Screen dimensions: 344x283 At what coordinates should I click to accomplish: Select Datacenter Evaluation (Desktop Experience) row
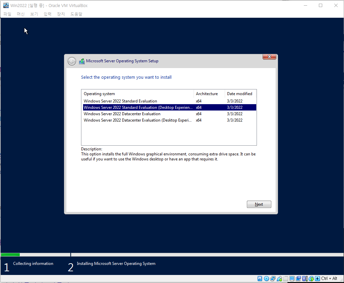pyautogui.click(x=169, y=120)
